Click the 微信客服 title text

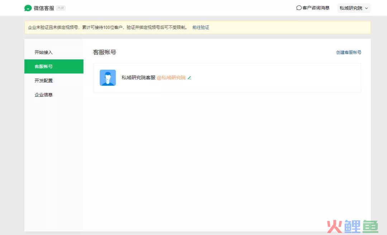[44, 8]
